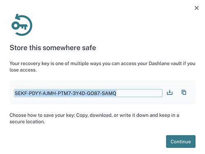Viewport: 205px width, 154px height.
Task: Close the recovery key dialog
Action: click(196, 8)
